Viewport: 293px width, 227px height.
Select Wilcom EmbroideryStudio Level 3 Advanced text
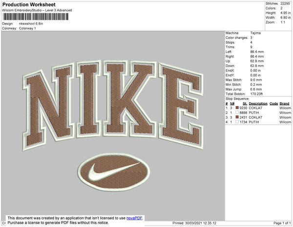pyautogui.click(x=37, y=10)
